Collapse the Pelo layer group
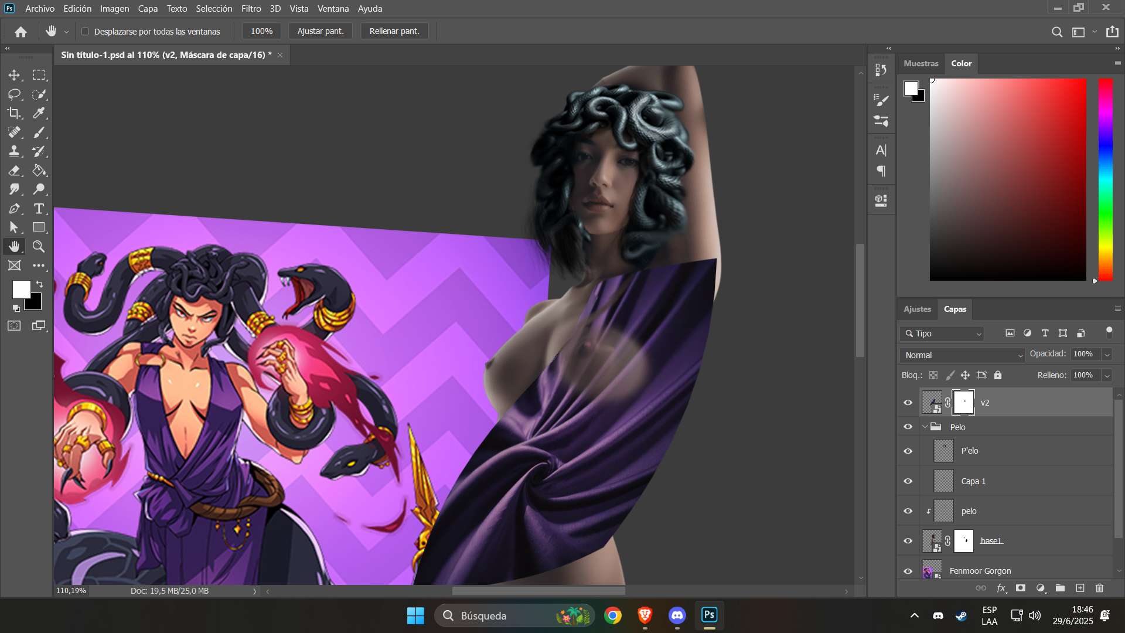Viewport: 1125px width, 633px height. (x=925, y=427)
